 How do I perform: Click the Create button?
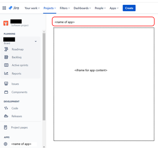[129, 8]
